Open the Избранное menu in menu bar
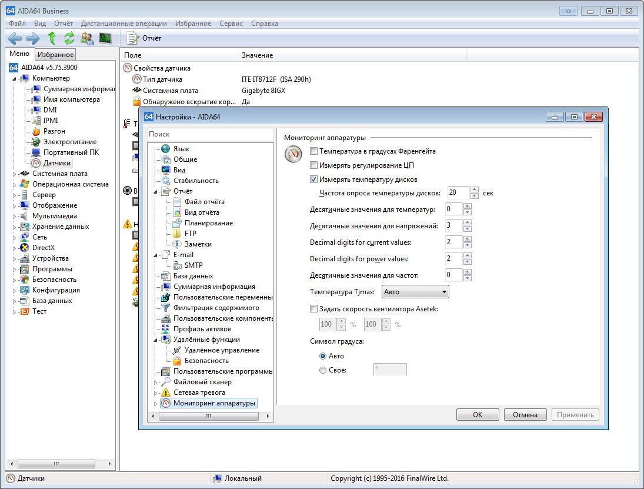The image size is (644, 489). 193,24
